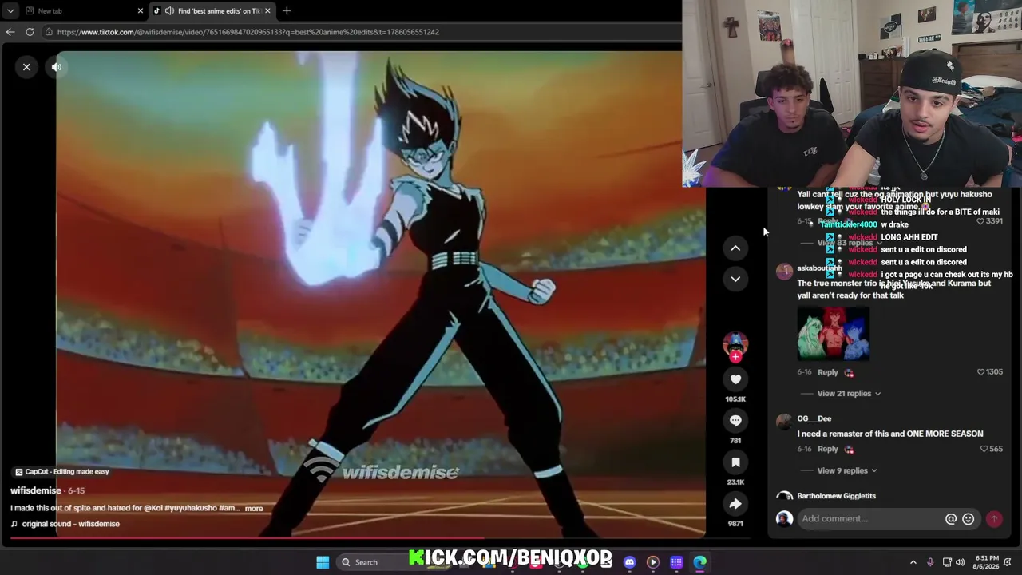Close the TikTok browser tab
The image size is (1022, 575).
click(267, 11)
